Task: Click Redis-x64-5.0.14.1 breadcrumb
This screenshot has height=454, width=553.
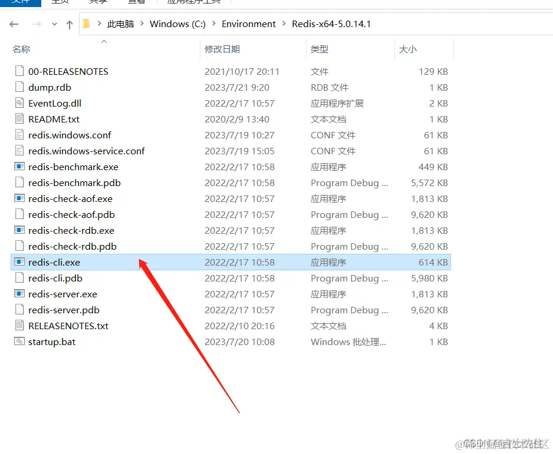Action: [x=331, y=24]
